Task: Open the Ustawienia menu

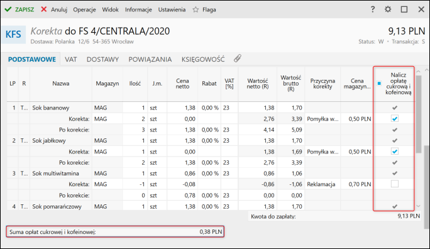Action: pyautogui.click(x=172, y=9)
